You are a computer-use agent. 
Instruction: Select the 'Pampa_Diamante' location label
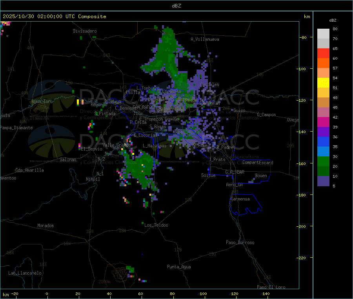pos(16,128)
